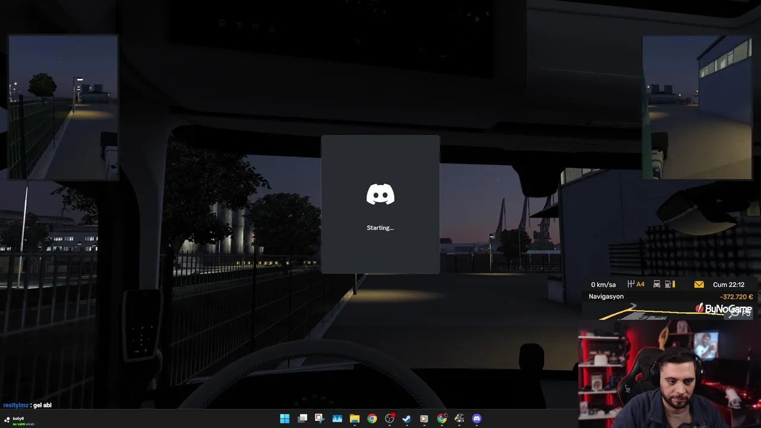Click the 'Navigasyon' label
This screenshot has height=428, width=761.
click(x=606, y=297)
